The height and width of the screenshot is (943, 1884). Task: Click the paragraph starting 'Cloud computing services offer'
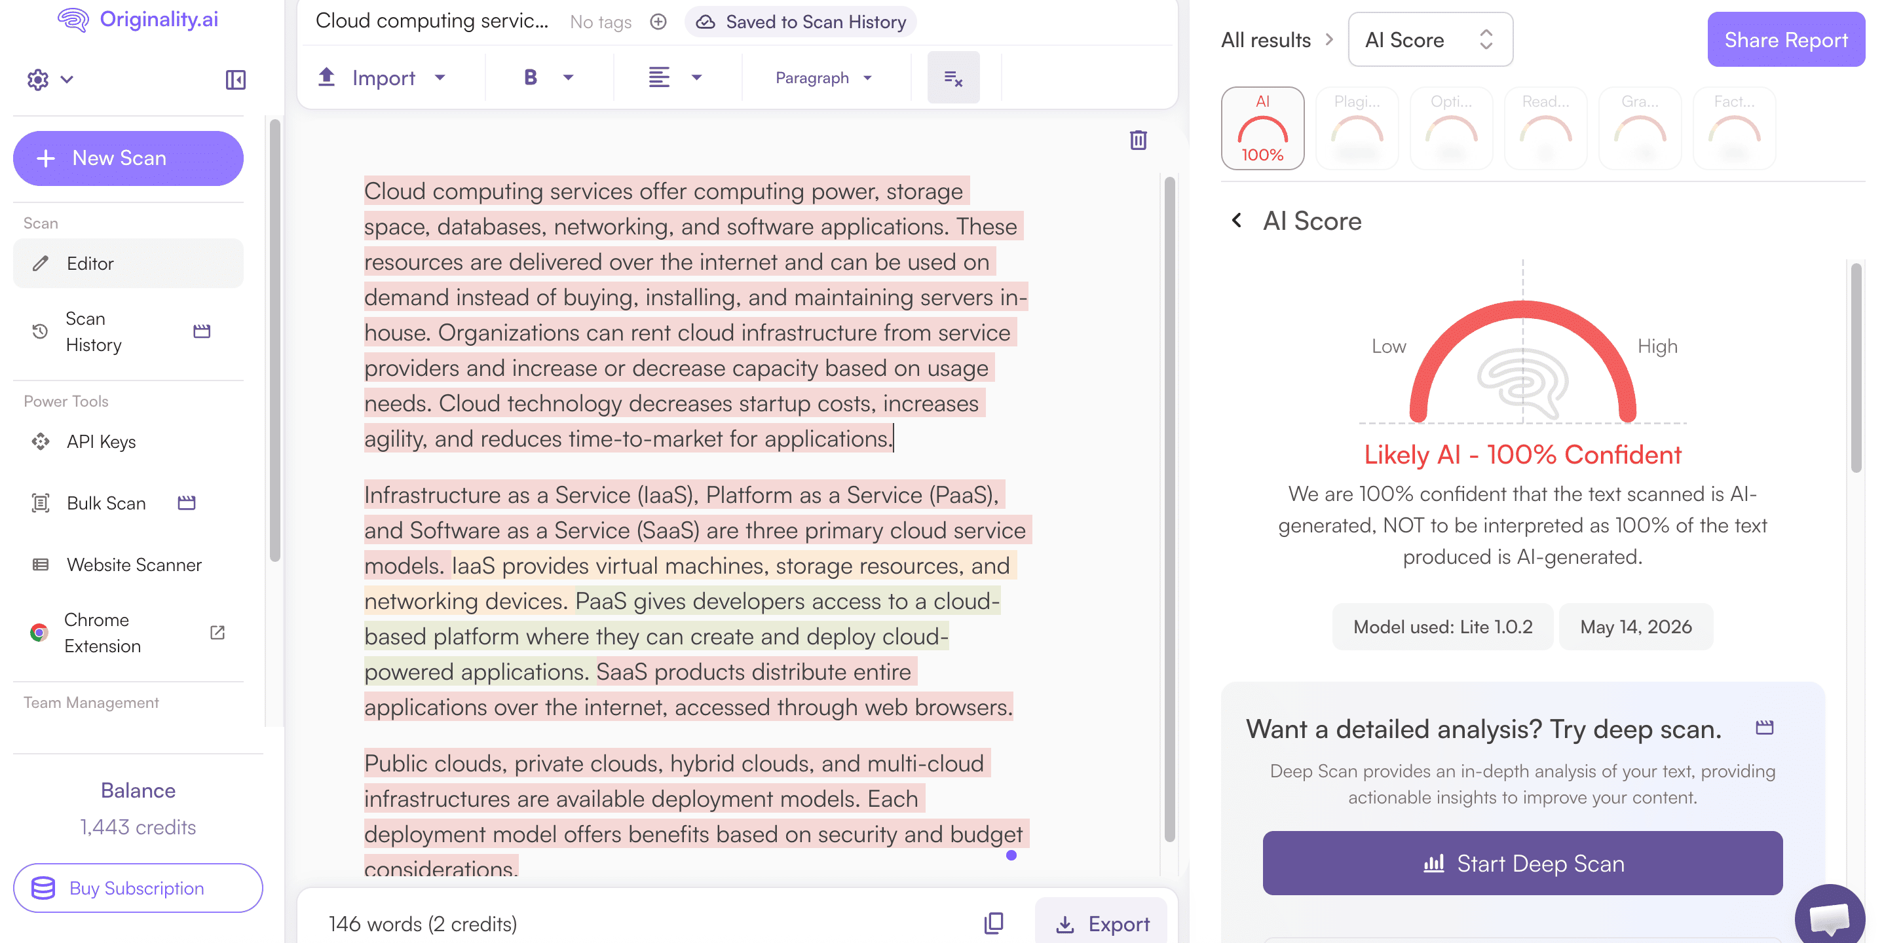coord(696,314)
